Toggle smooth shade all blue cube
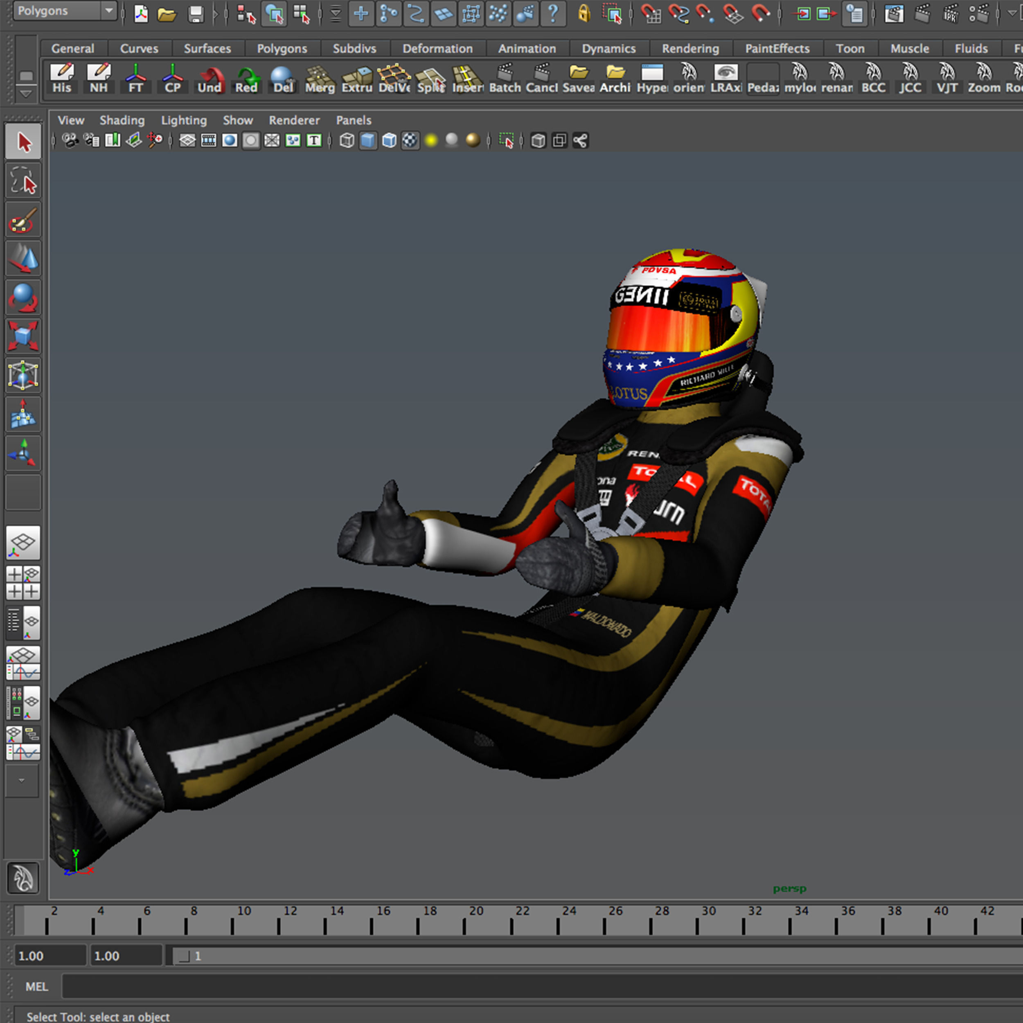This screenshot has height=1023, width=1023. click(x=368, y=140)
